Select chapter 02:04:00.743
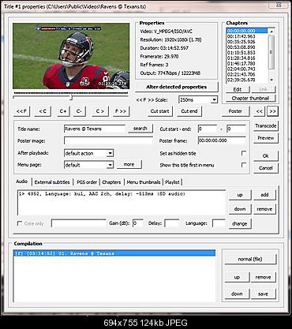Viewport: 292px width, 329px height. point(247,69)
